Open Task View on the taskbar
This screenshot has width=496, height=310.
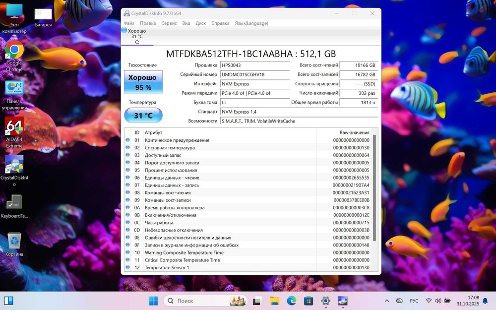point(256,301)
